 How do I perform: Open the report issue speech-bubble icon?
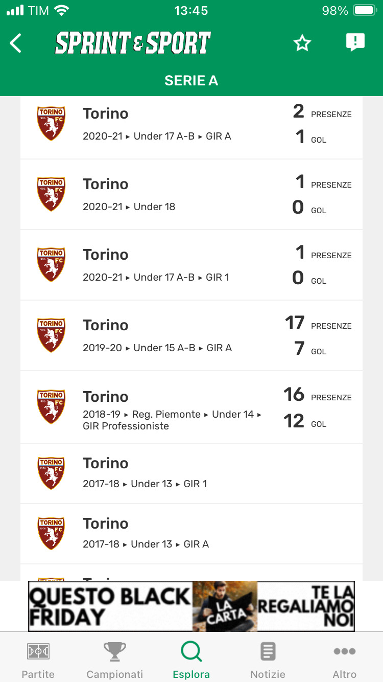pyautogui.click(x=355, y=42)
